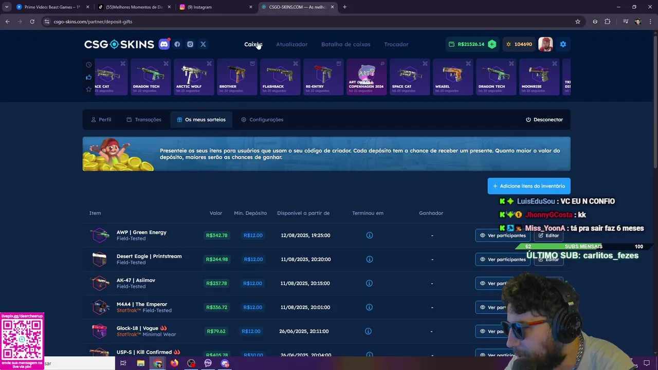Click the address bar URL
This screenshot has width=658, height=370.
(x=93, y=22)
